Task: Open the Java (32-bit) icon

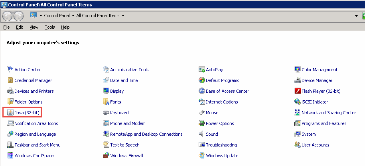Action: point(11,113)
